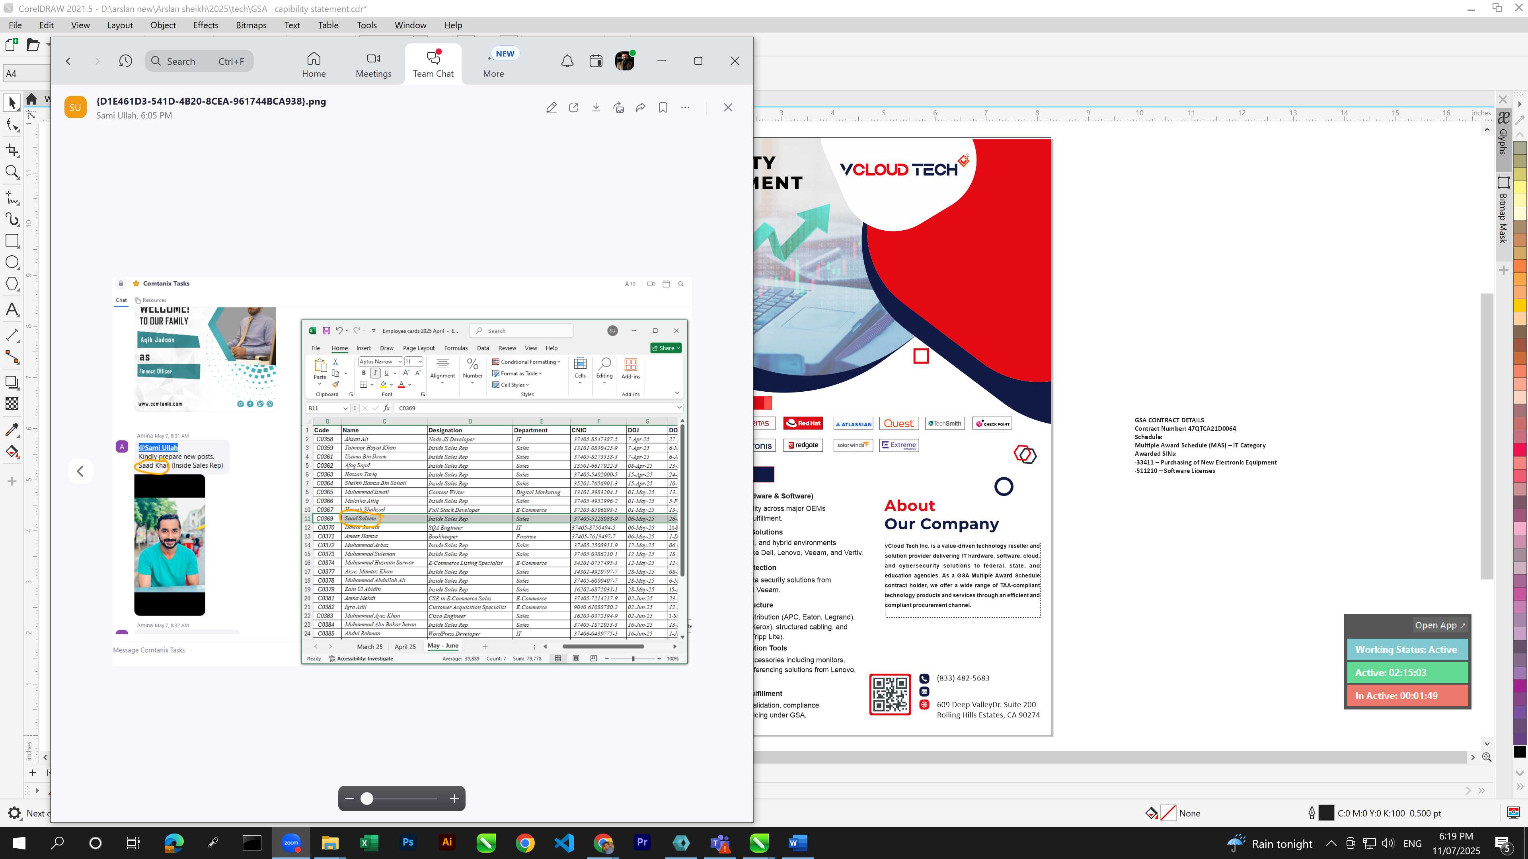Click the color palette down chevron

click(x=1520, y=773)
